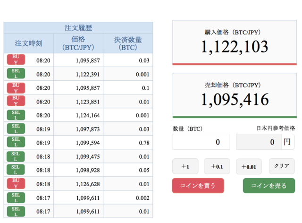Click the SELL badge for the 1,098,928 order

[x=16, y=170]
